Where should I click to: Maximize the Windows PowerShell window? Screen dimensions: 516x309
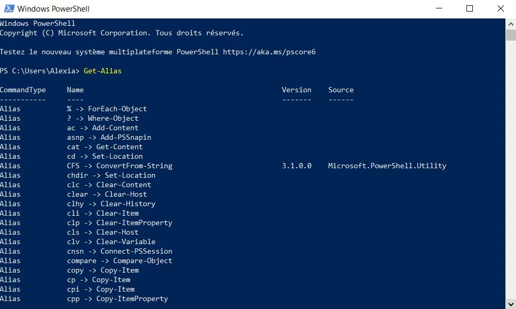470,8
